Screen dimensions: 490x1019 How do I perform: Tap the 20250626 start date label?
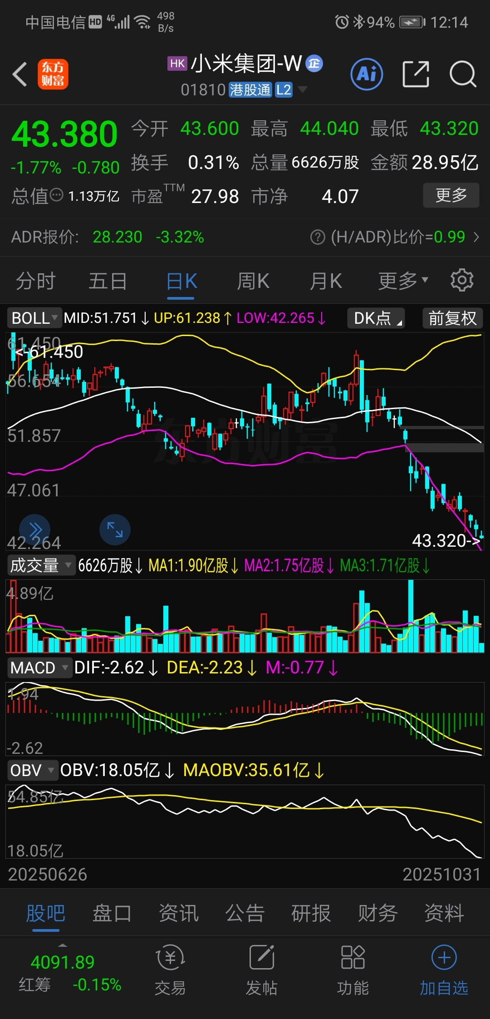(48, 875)
